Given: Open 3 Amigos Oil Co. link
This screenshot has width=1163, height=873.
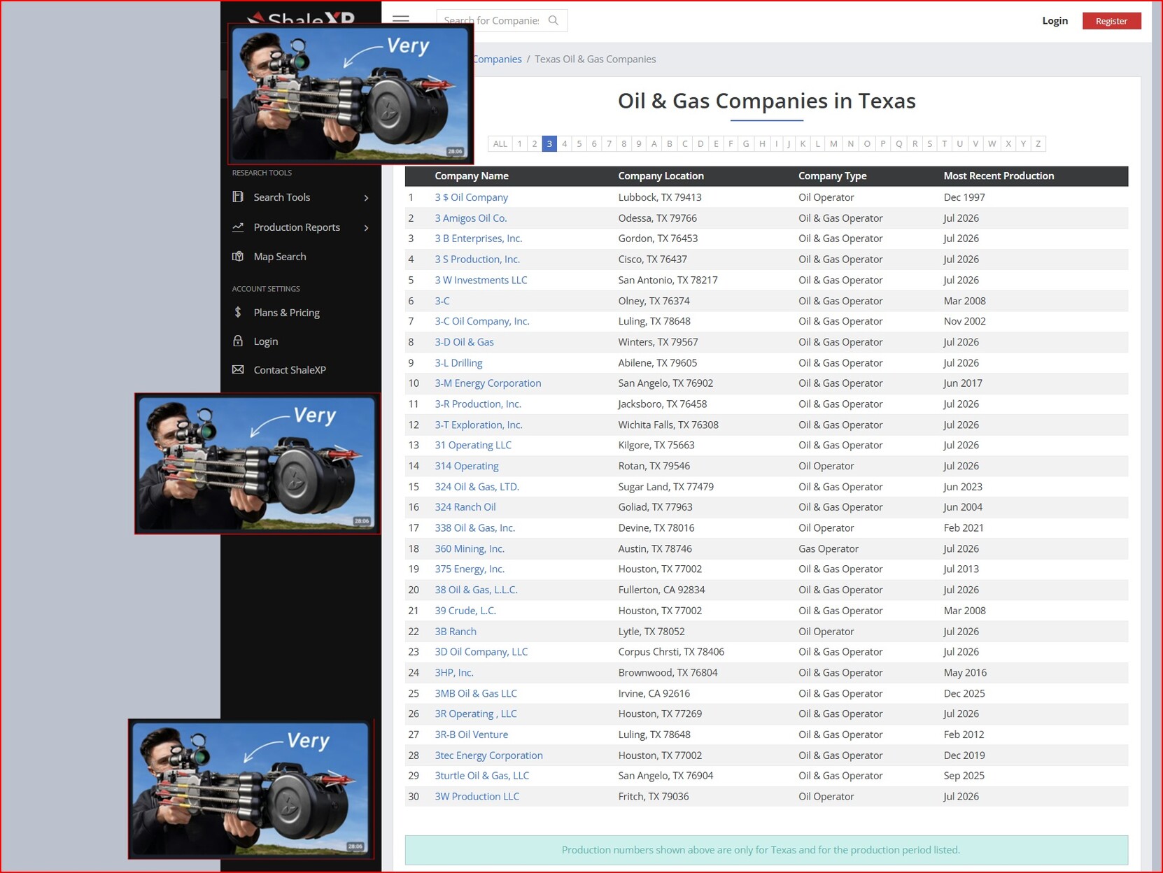Looking at the screenshot, I should (470, 218).
